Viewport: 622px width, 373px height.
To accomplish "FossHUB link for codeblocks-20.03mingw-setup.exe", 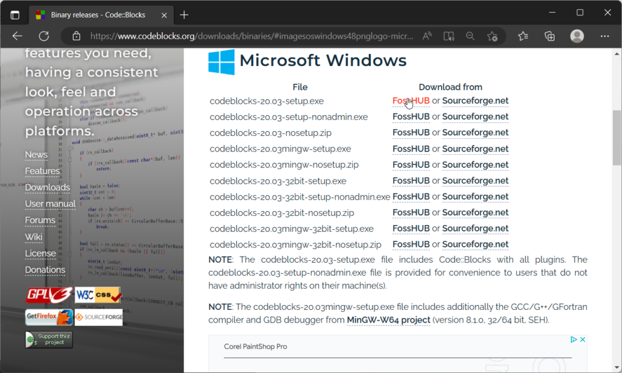I will coord(411,149).
